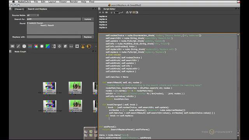Open the Views nodes eyes icon
The image size is (249, 140).
[x=71, y=46]
